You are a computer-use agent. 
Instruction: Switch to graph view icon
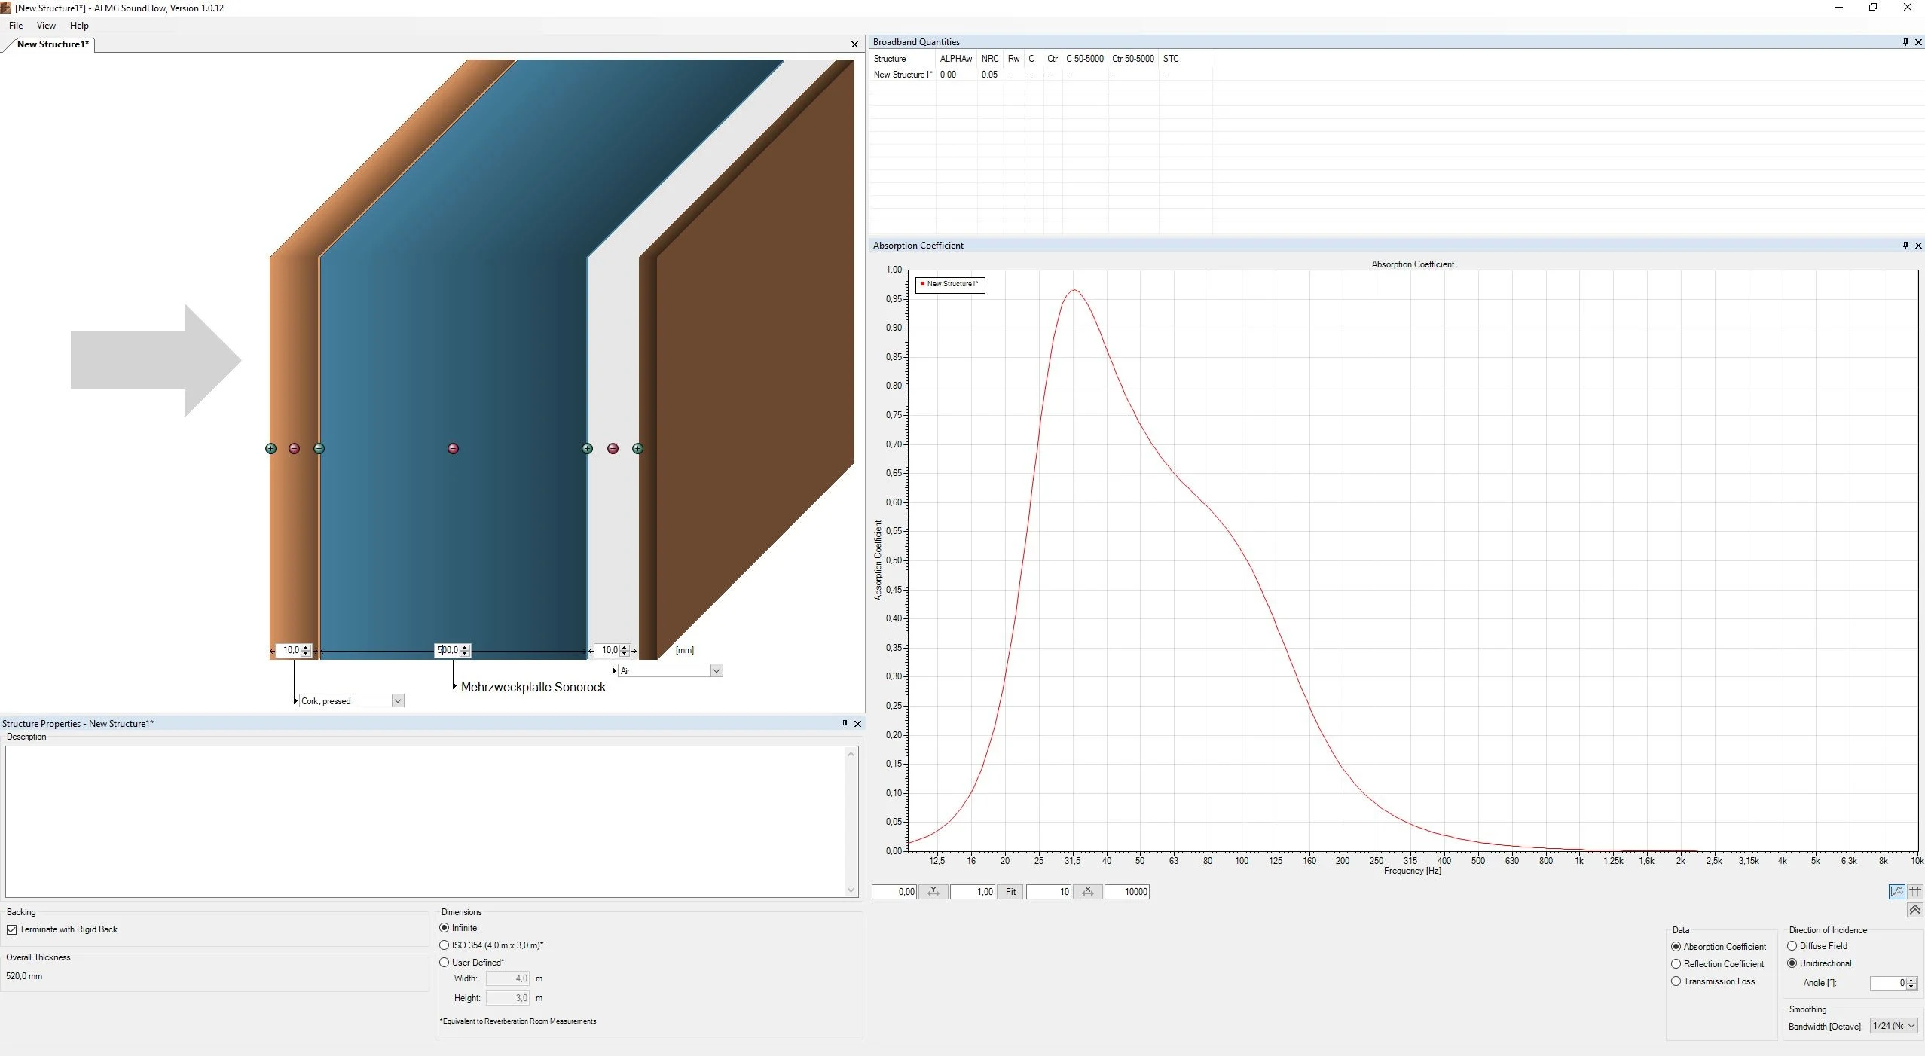1897,892
